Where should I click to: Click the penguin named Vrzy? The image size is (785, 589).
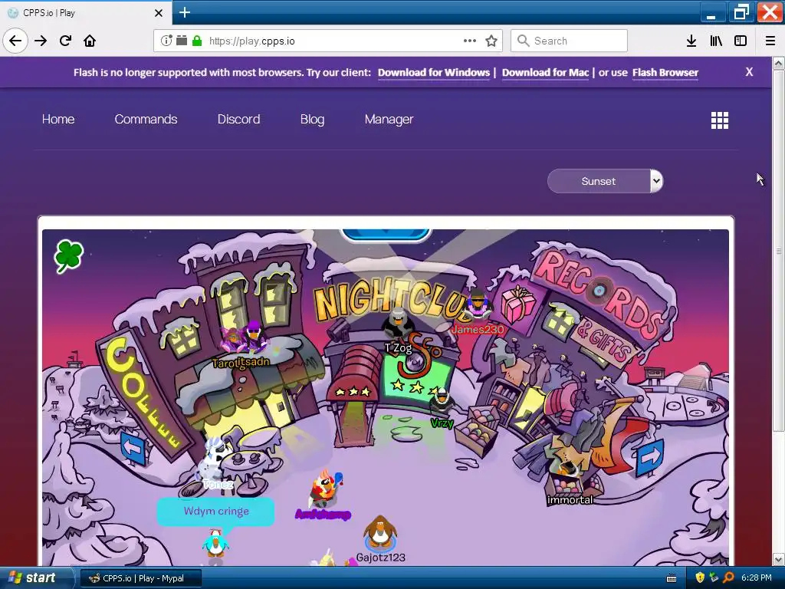click(442, 403)
